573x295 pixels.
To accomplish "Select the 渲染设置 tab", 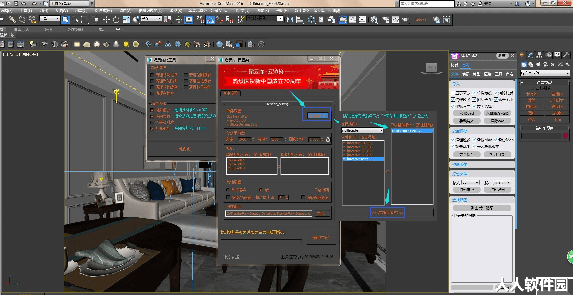I will pyautogui.click(x=230, y=93).
